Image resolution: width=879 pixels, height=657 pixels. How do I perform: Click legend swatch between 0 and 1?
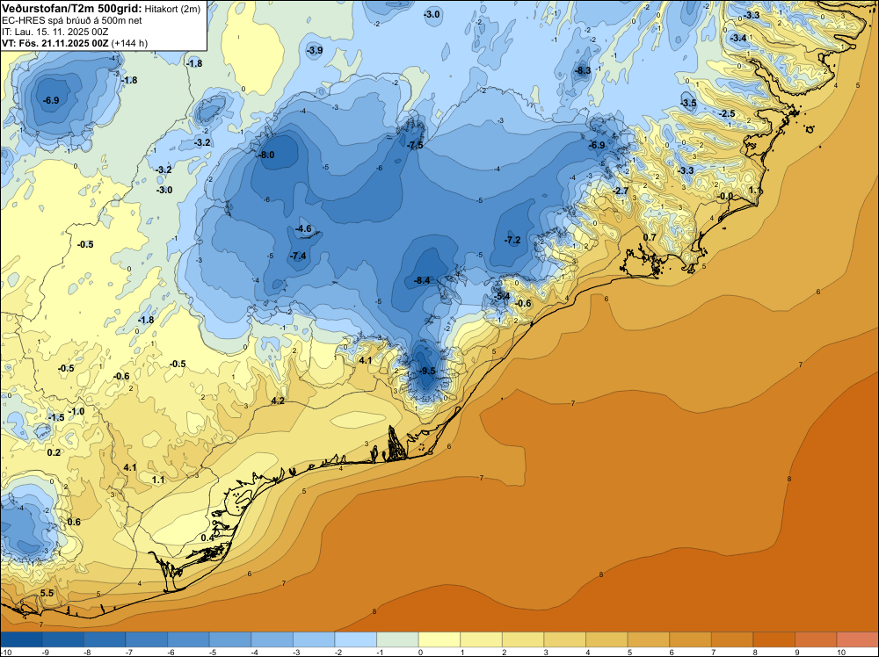[439, 639]
